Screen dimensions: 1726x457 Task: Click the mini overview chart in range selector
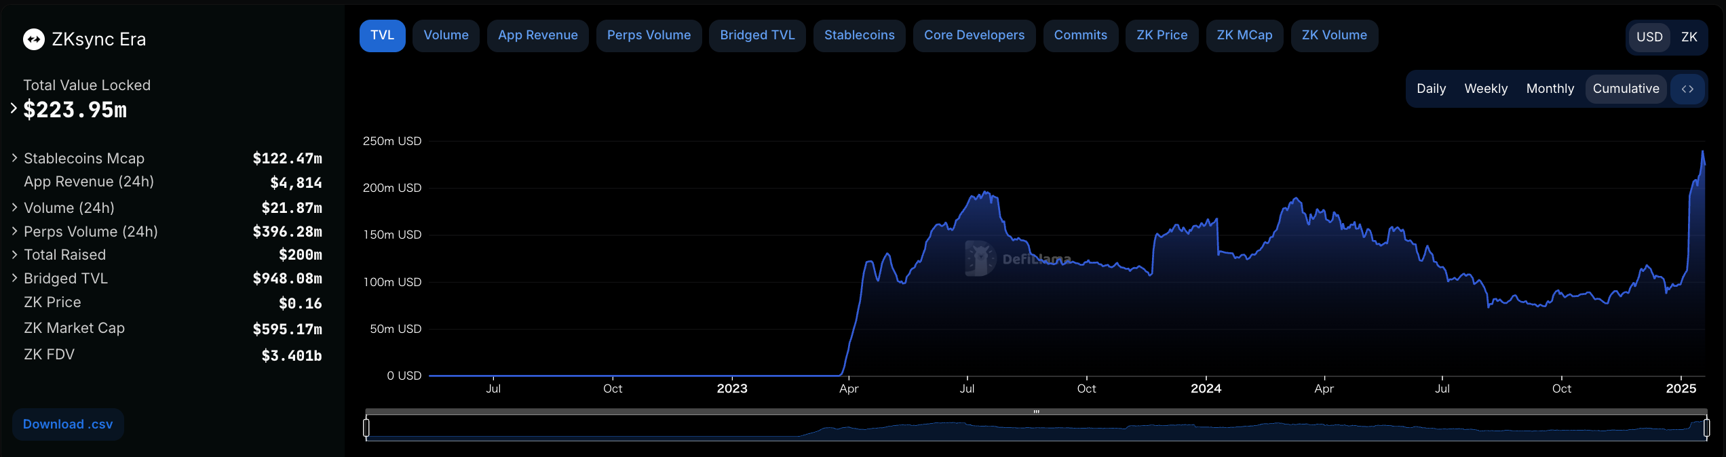[x=1036, y=429]
